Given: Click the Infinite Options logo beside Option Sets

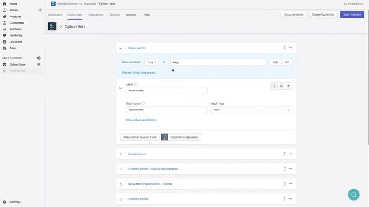Looking at the screenshot, I should (52, 26).
